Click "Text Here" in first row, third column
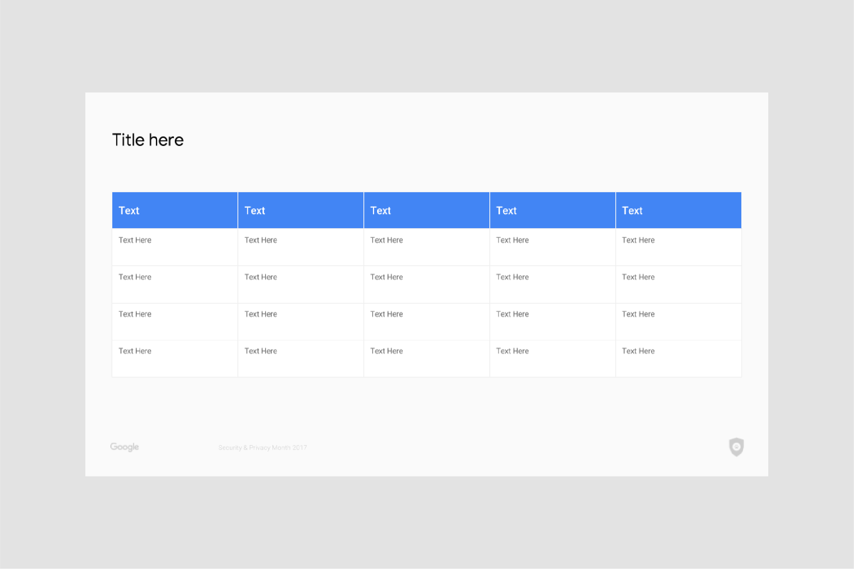854x569 pixels. 387,240
